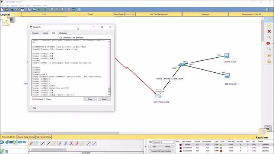Tick the Top checkbox in the Router5 window
Image resolution: width=274 pixels, height=154 pixels.
pos(31,108)
